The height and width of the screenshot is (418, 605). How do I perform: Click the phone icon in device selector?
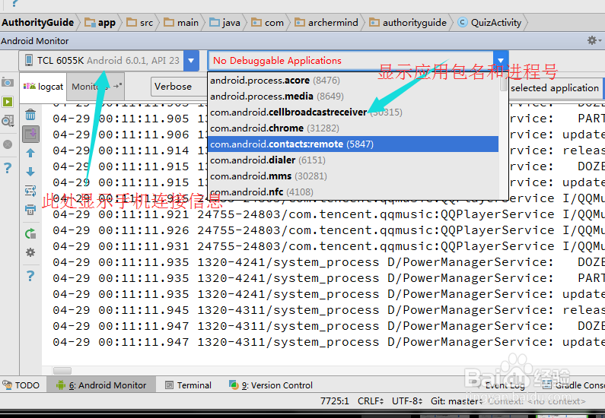coord(29,61)
